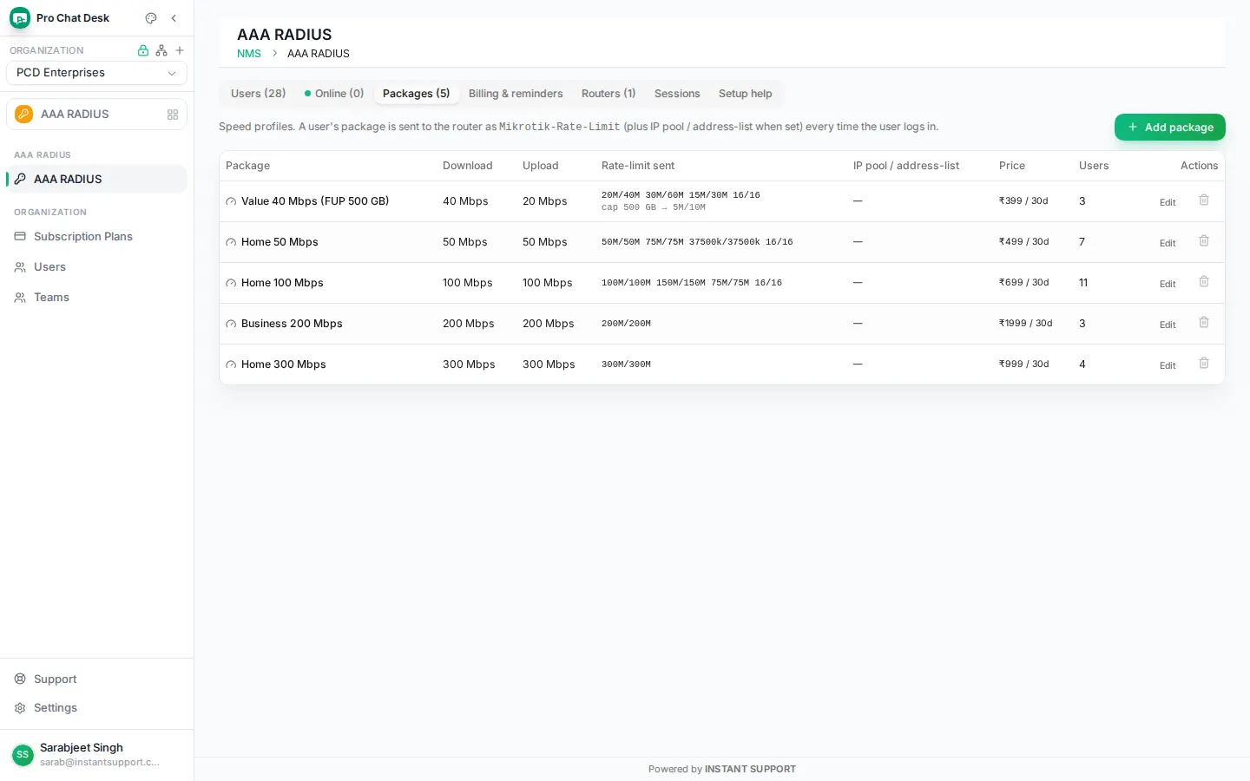Click the gauge icon for Business 200 Mbps
Image resolution: width=1250 pixels, height=781 pixels.
[231, 325]
